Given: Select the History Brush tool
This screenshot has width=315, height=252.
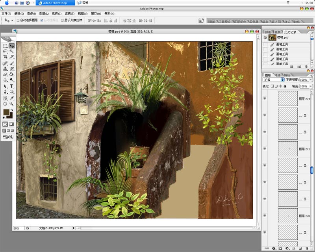Looking at the screenshot, I should (12, 69).
